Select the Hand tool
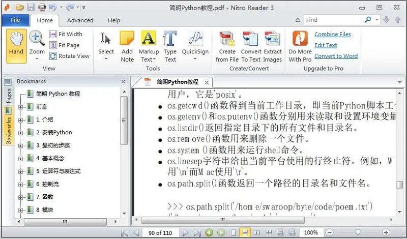 tap(16, 46)
